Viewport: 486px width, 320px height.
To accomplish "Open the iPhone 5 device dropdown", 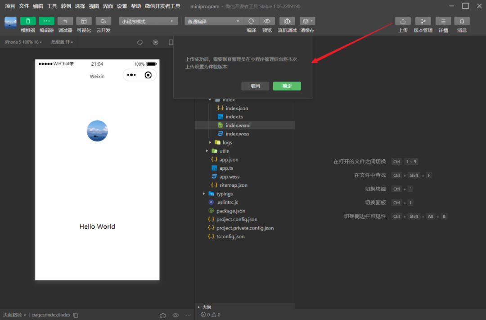I will 23,42.
